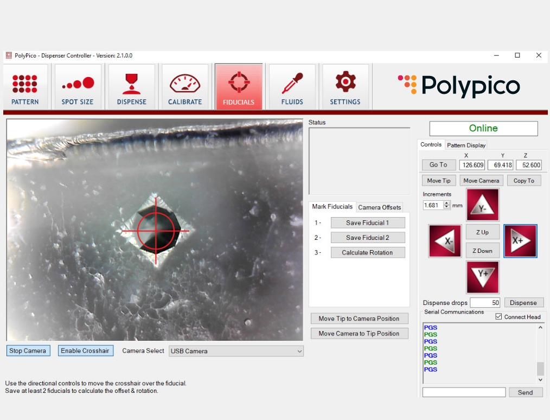
Task: Click the Dispense drops input field
Action: click(485, 302)
